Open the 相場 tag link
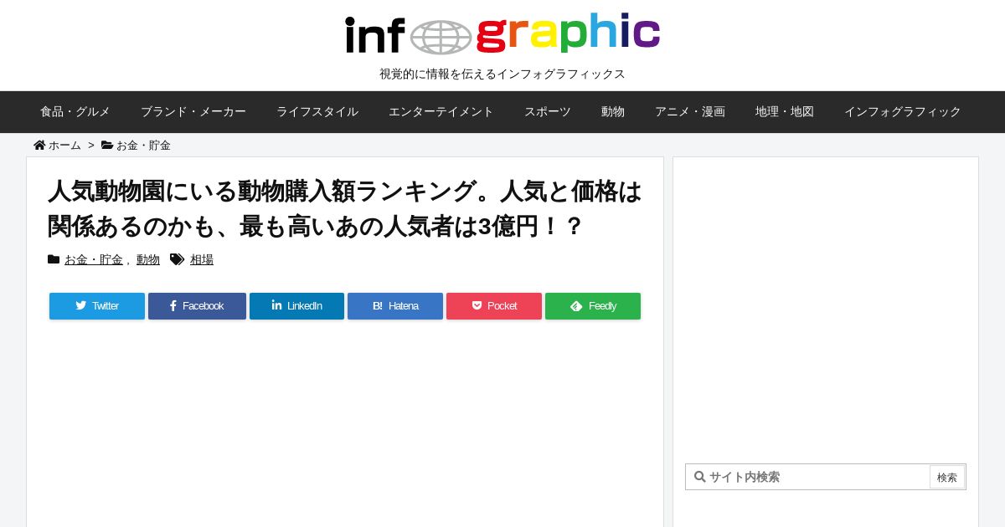The height and width of the screenshot is (527, 1005). tap(202, 259)
